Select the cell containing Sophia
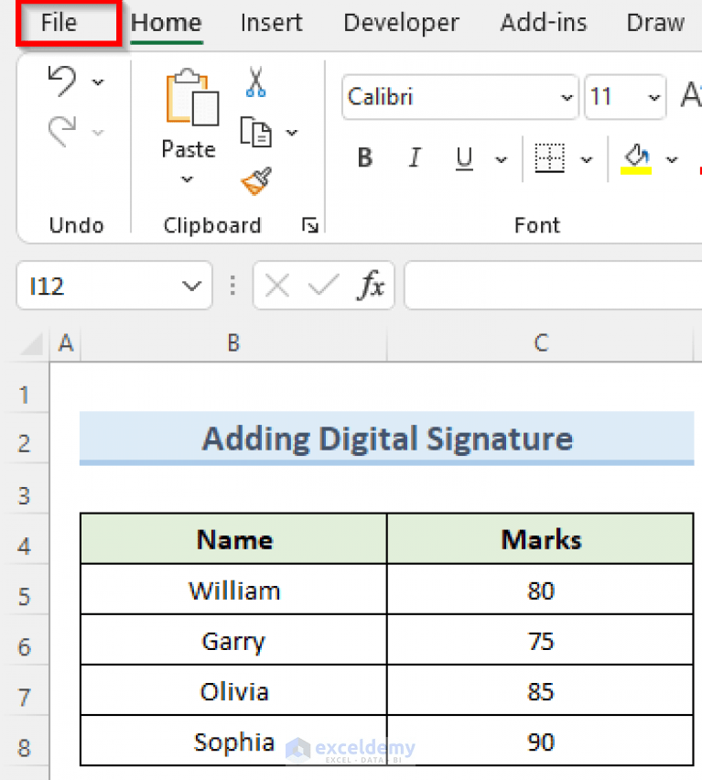This screenshot has height=780, width=702. click(233, 742)
